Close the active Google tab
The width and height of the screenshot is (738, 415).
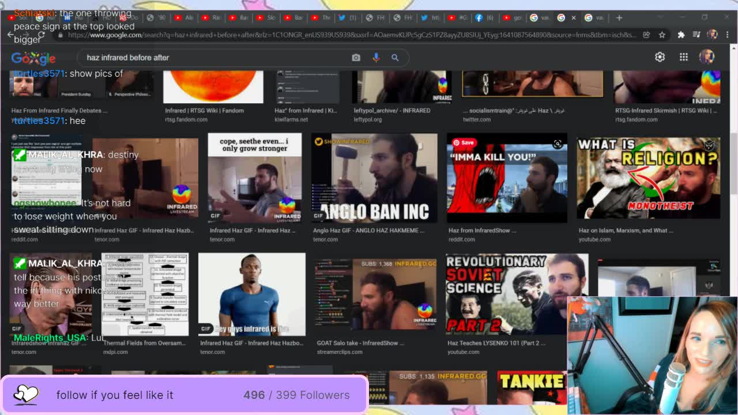tap(573, 18)
